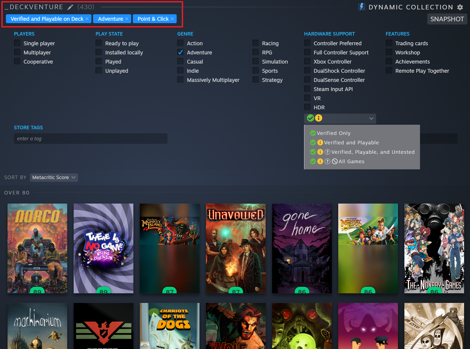The height and width of the screenshot is (349, 470).
Task: Choose Verified Only option
Action: tap(362, 133)
